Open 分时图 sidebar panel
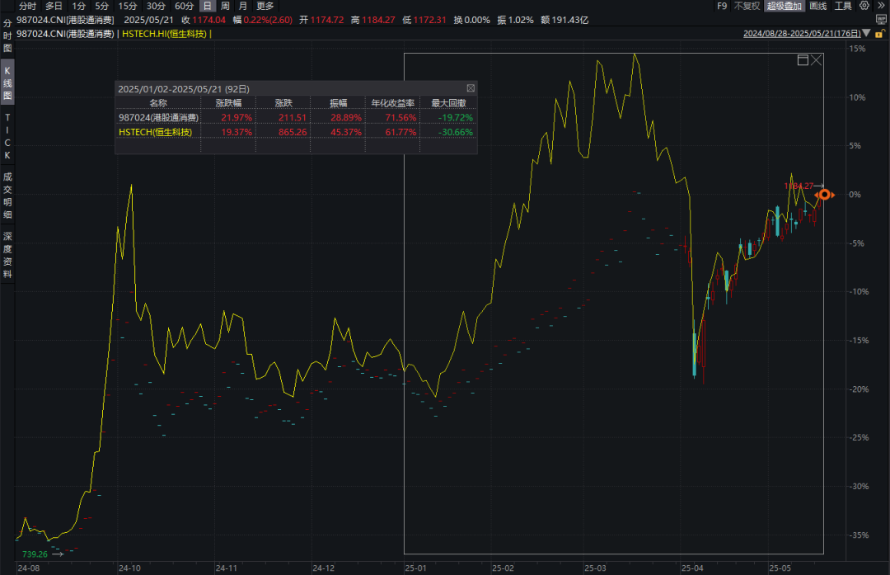The image size is (890, 575). pos(7,35)
